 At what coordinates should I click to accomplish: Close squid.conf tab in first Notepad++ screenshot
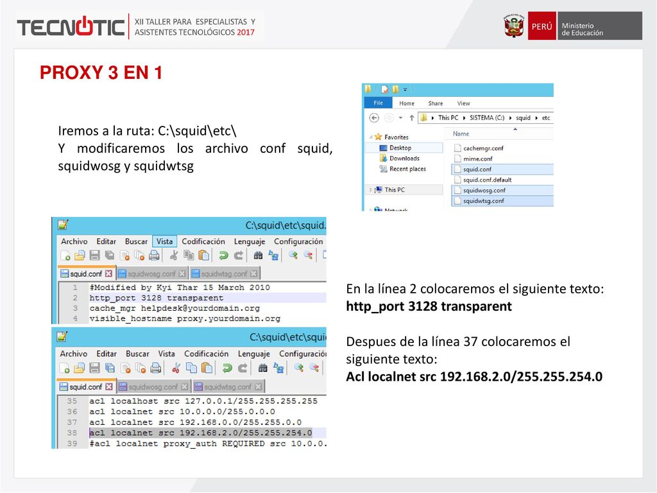point(109,273)
